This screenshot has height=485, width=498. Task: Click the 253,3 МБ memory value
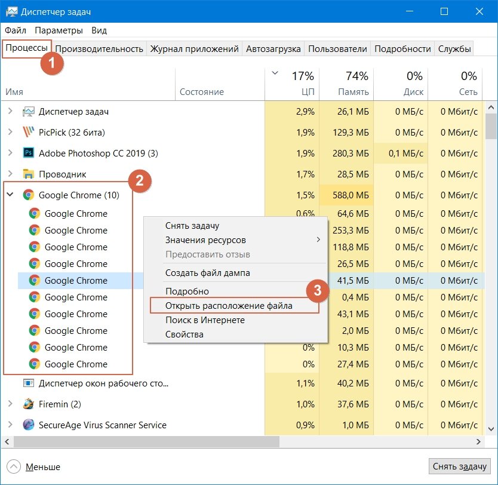(x=351, y=231)
